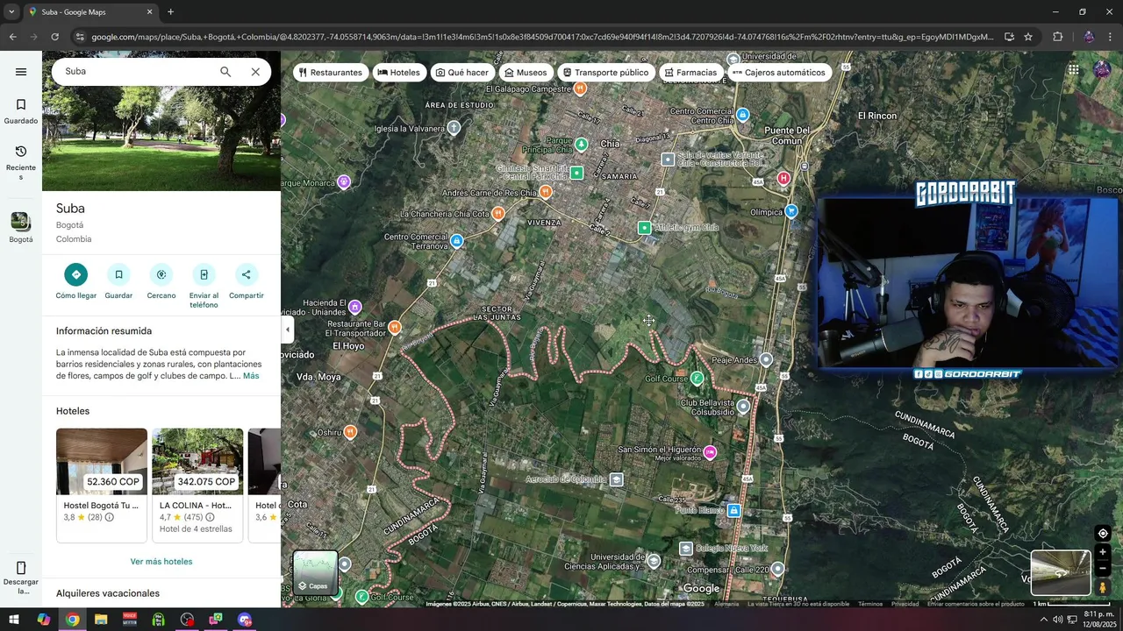Click Club Bellavista Colsubsidio marker
The image size is (1123, 631).
pyautogui.click(x=743, y=407)
